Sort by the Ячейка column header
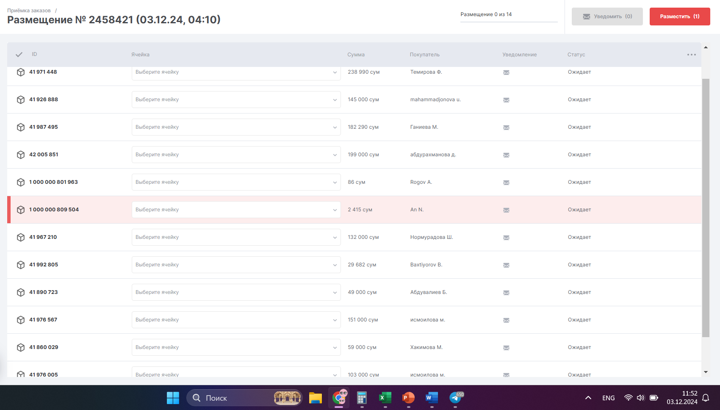This screenshot has width=720, height=410. pyautogui.click(x=140, y=55)
